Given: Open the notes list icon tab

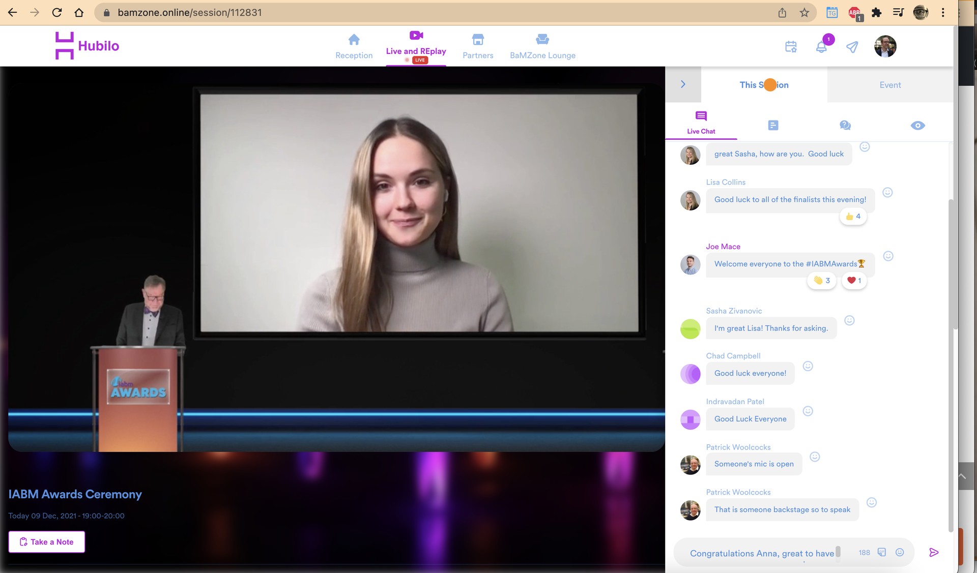Looking at the screenshot, I should pyautogui.click(x=773, y=125).
